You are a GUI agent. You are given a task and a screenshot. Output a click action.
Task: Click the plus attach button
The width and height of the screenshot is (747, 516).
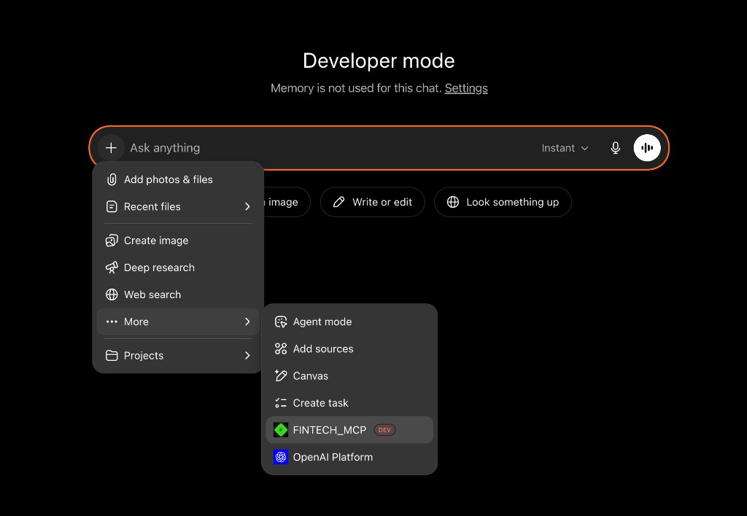point(111,148)
